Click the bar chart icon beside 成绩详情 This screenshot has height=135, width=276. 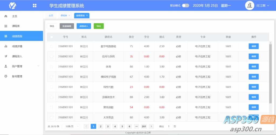[6, 46]
